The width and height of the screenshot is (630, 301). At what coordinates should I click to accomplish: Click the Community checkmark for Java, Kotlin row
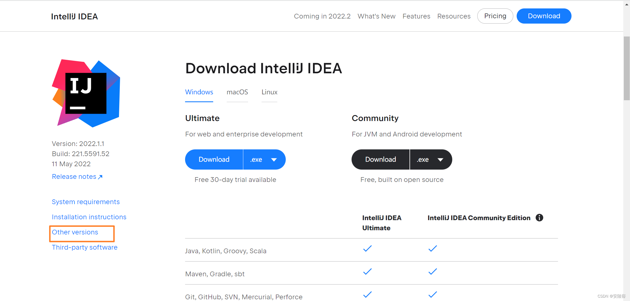433,248
